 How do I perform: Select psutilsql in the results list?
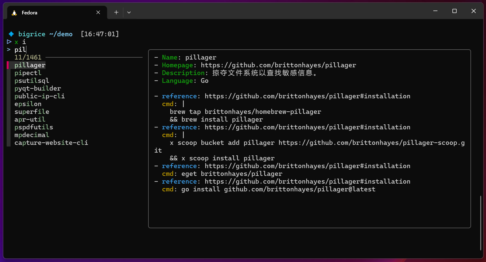click(x=32, y=81)
